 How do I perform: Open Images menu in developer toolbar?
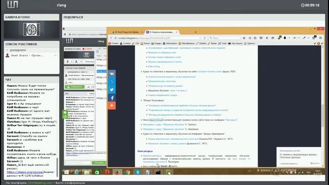point(156,43)
